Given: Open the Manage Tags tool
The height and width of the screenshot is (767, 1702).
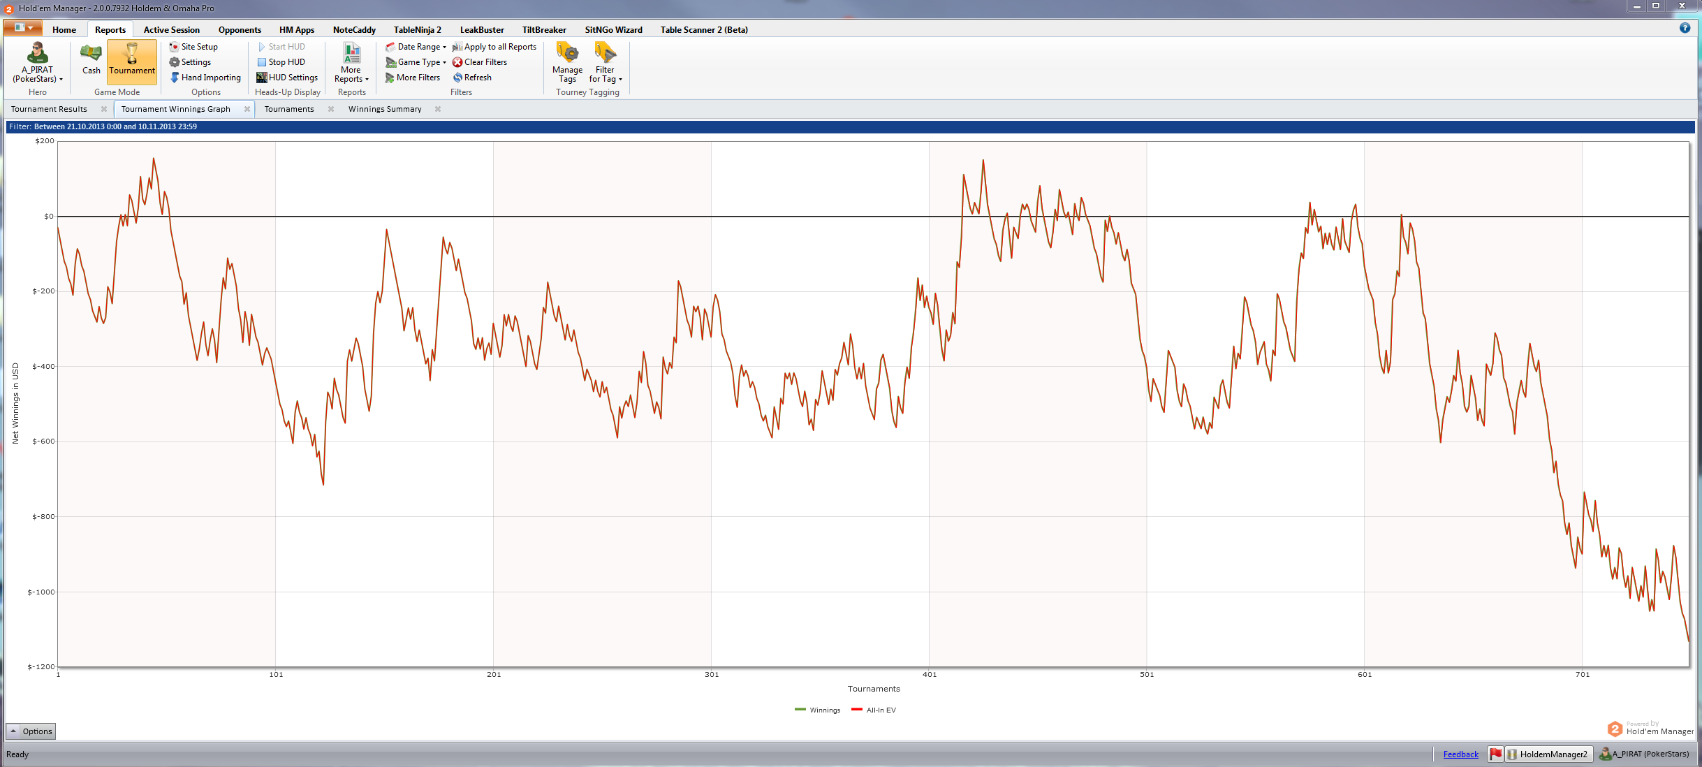Looking at the screenshot, I should pos(566,61).
